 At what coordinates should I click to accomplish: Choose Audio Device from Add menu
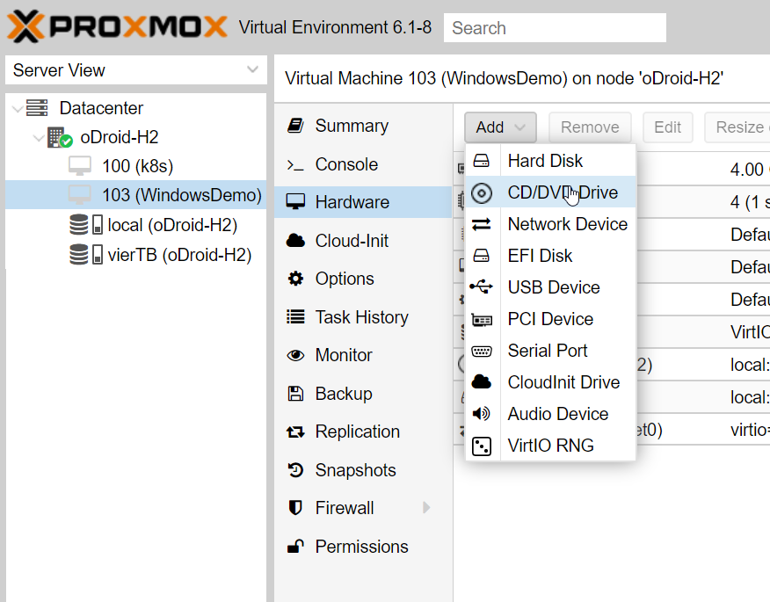pos(550,414)
